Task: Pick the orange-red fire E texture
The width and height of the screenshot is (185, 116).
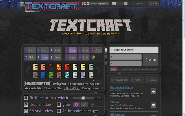Action: point(67,67)
